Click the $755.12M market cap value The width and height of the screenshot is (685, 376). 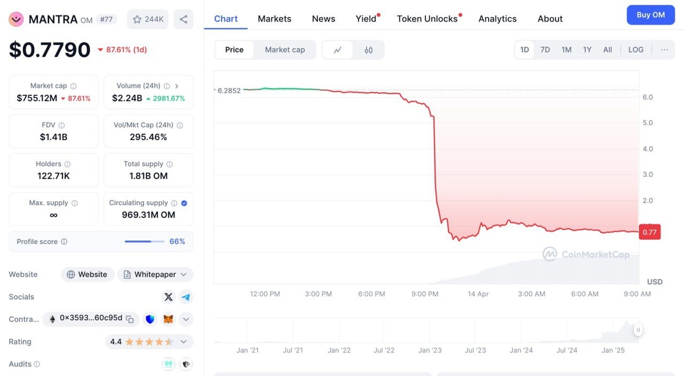(37, 98)
